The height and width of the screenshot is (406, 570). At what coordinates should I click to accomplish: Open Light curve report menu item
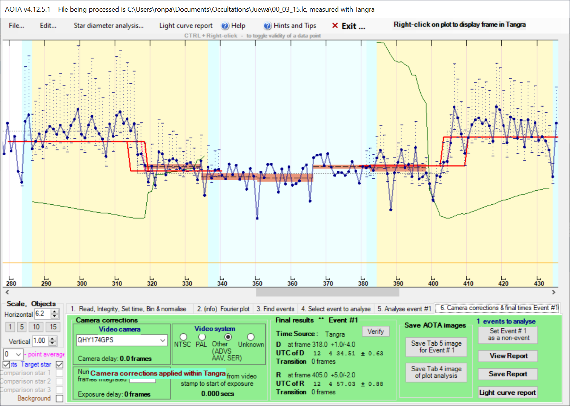pos(186,26)
